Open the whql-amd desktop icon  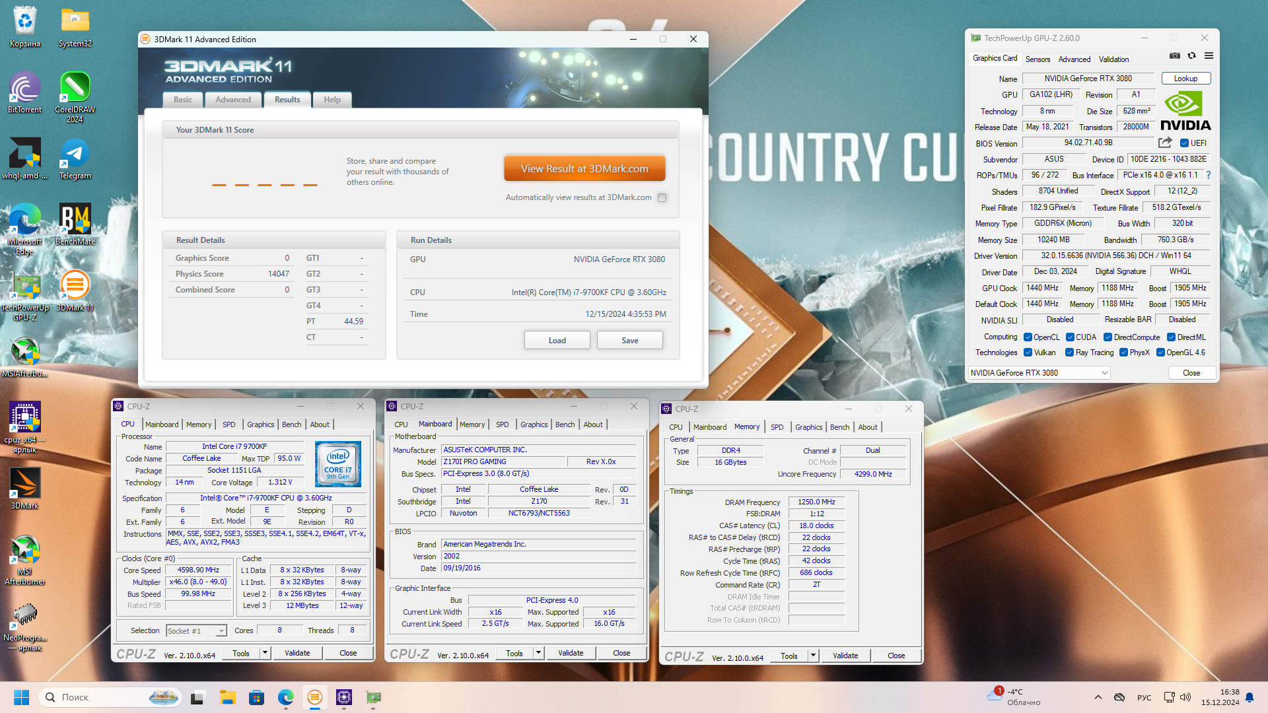click(x=25, y=158)
